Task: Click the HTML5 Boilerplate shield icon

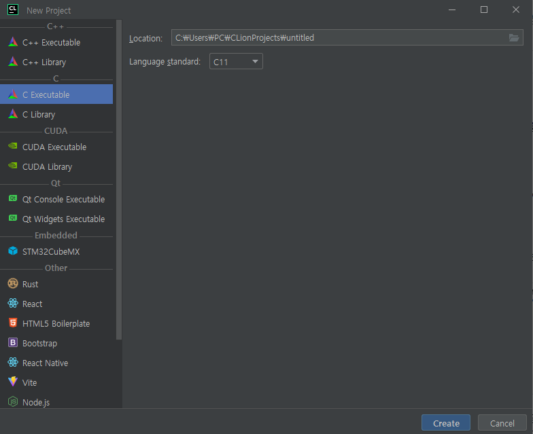Action: pos(13,323)
